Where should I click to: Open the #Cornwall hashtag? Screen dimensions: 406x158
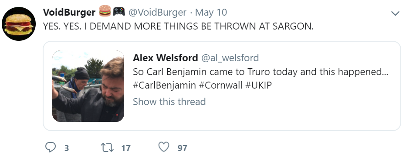coord(221,86)
